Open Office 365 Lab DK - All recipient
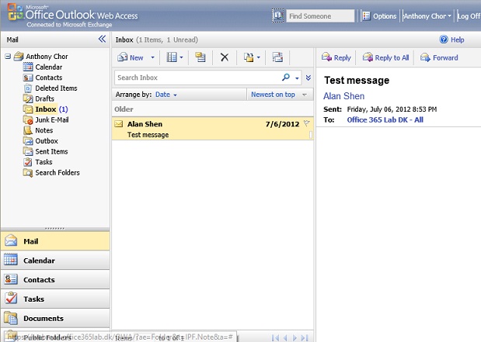The height and width of the screenshot is (342, 481). pos(385,119)
